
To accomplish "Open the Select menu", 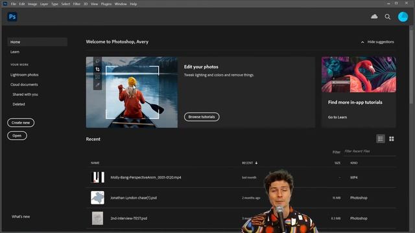I will pyautogui.click(x=65, y=4).
